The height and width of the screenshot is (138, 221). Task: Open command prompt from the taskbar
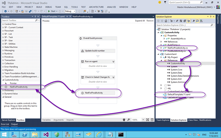click(x=121, y=134)
